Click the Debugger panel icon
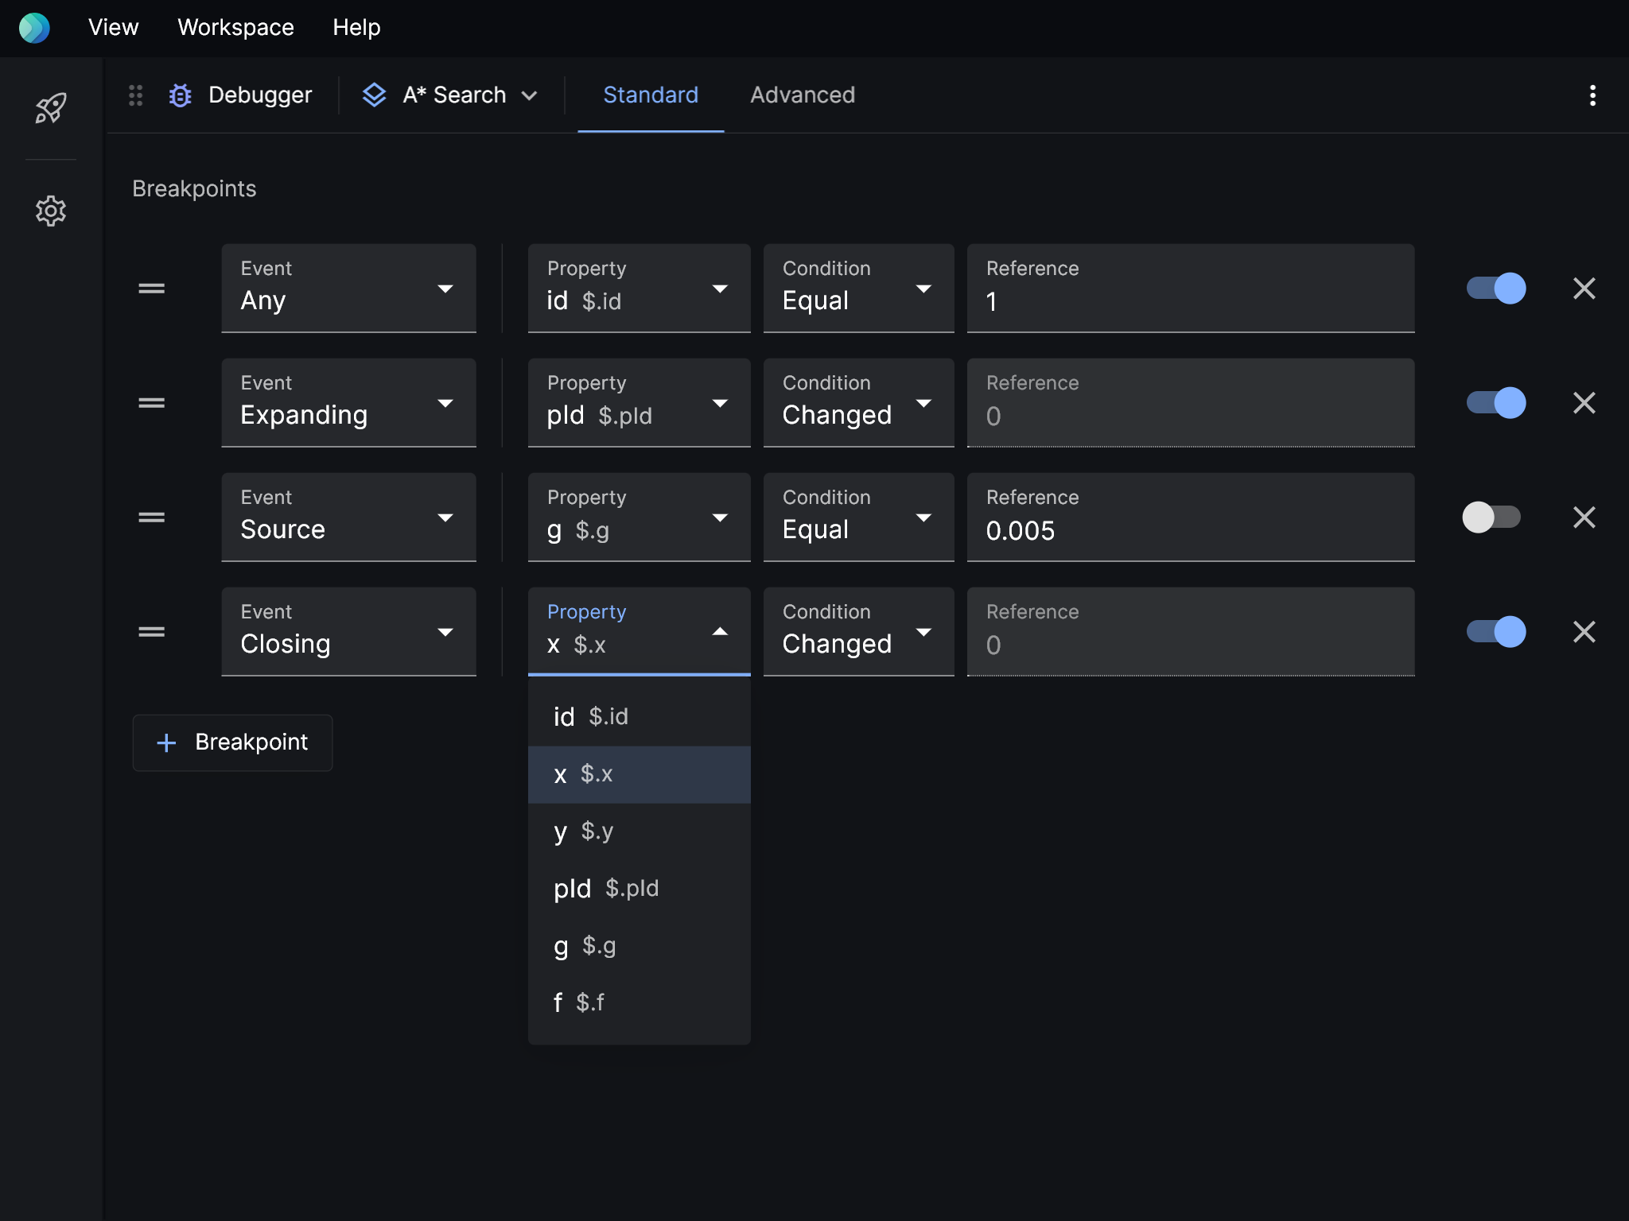1629x1221 pixels. pos(181,94)
